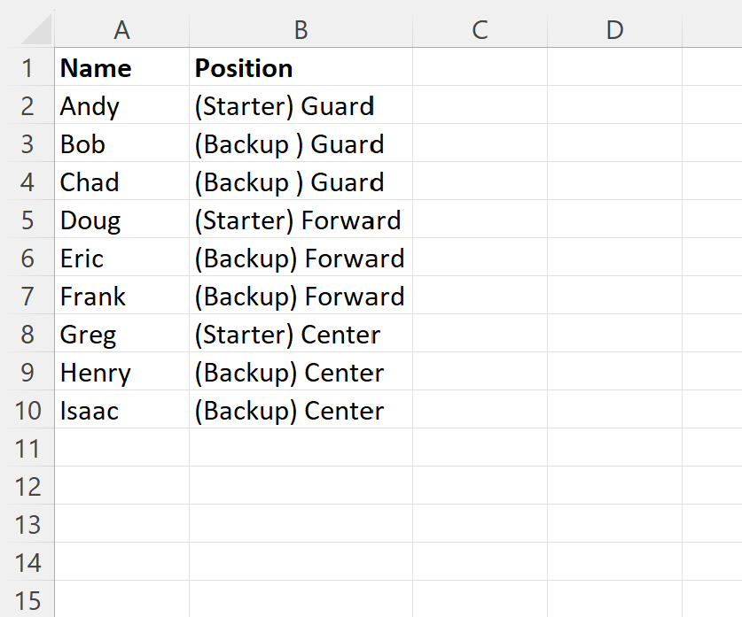Image resolution: width=742 pixels, height=617 pixels.
Task: Select column D header
Action: pos(614,30)
